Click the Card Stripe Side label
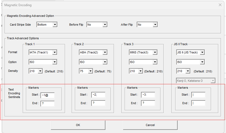 pos(20,25)
